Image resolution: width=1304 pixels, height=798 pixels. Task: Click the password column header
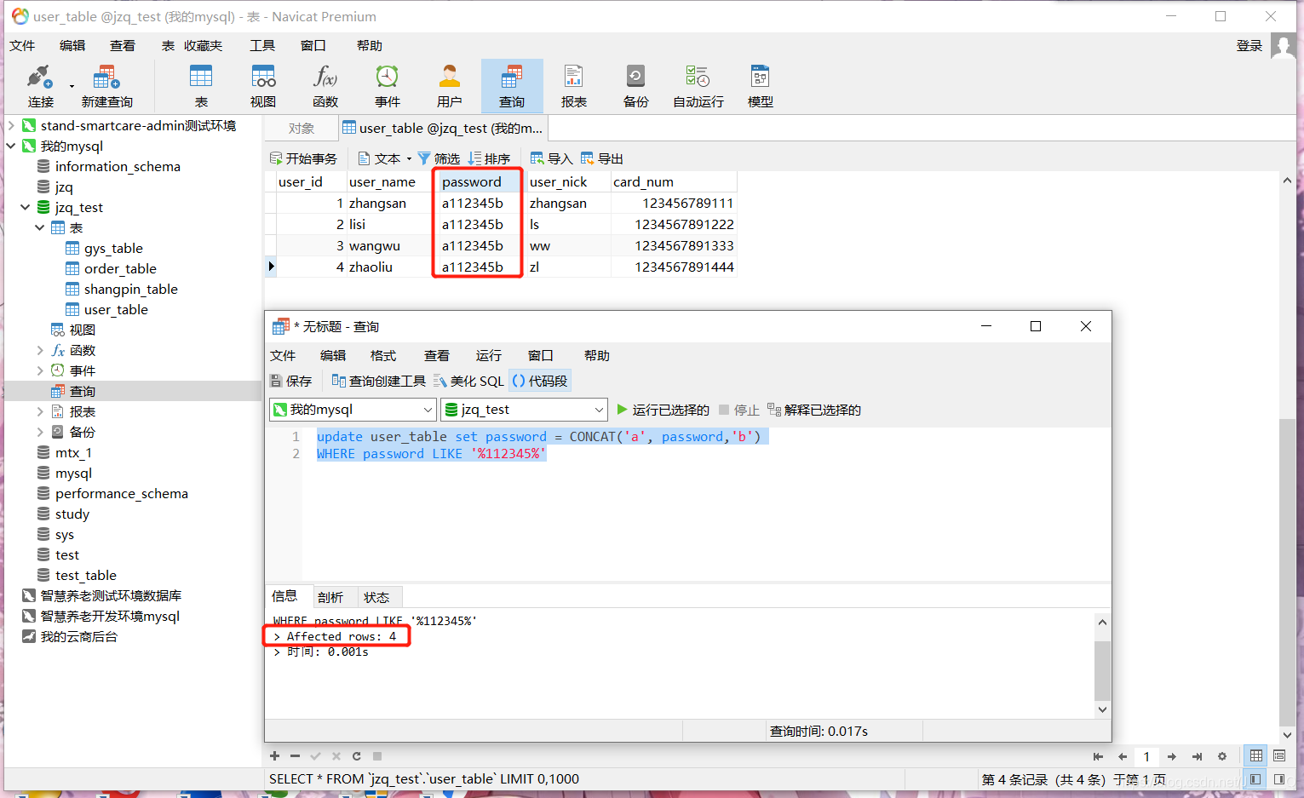click(x=477, y=181)
